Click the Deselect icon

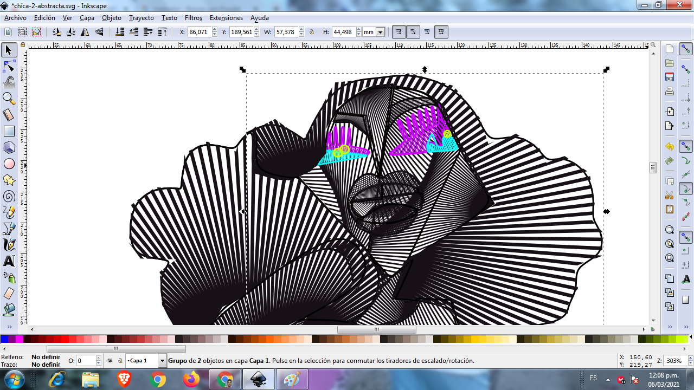(x=36, y=32)
